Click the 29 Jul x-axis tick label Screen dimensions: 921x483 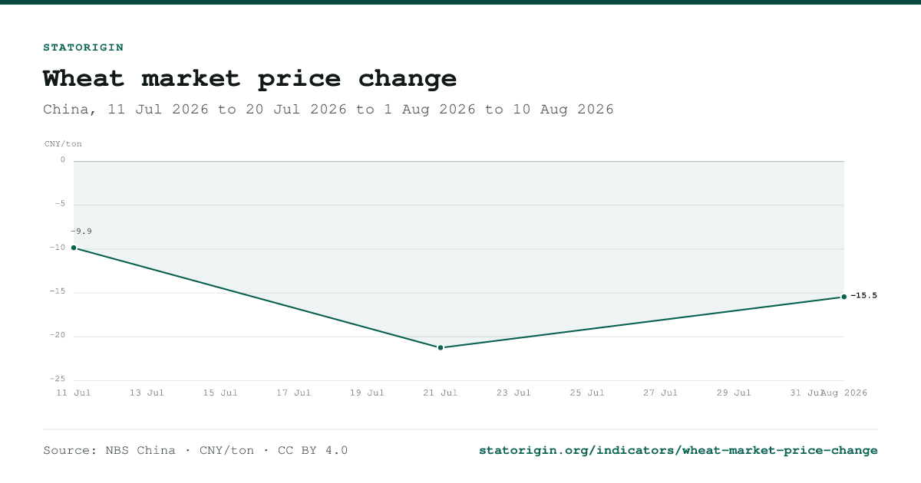point(734,393)
